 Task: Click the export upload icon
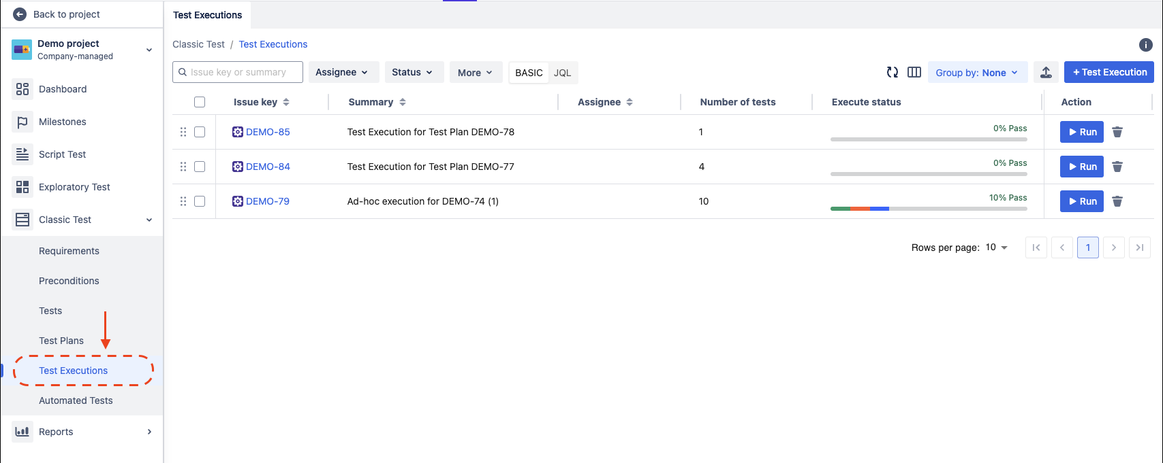pos(1046,72)
